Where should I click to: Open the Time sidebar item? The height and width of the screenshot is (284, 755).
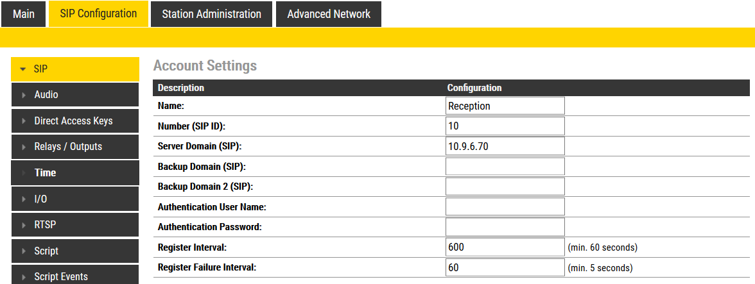click(45, 173)
